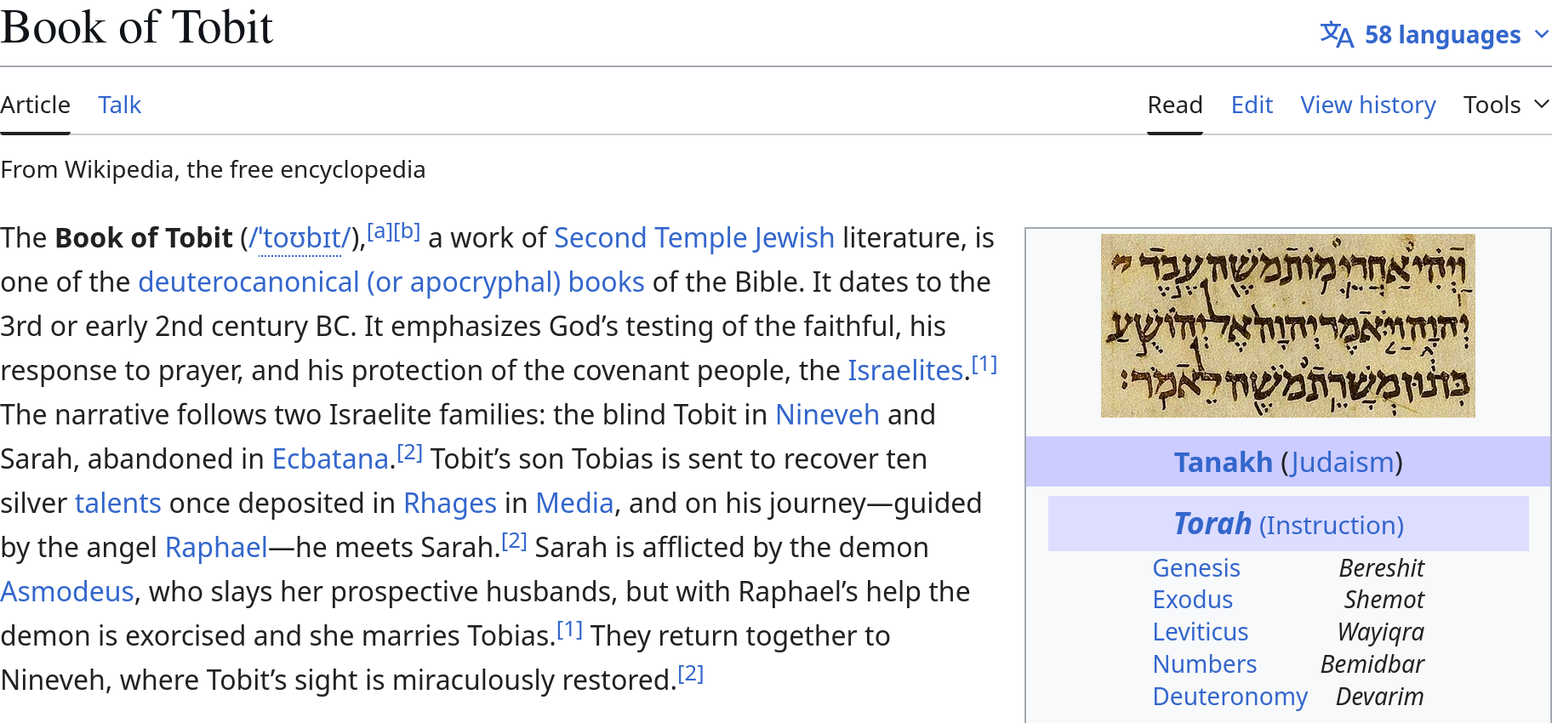This screenshot has height=723, width=1552.
Task: Open the Torah heading link
Action: [1212, 524]
